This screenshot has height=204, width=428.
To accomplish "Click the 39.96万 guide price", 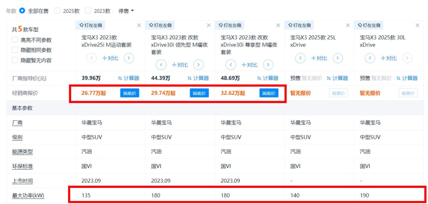I will [91, 78].
